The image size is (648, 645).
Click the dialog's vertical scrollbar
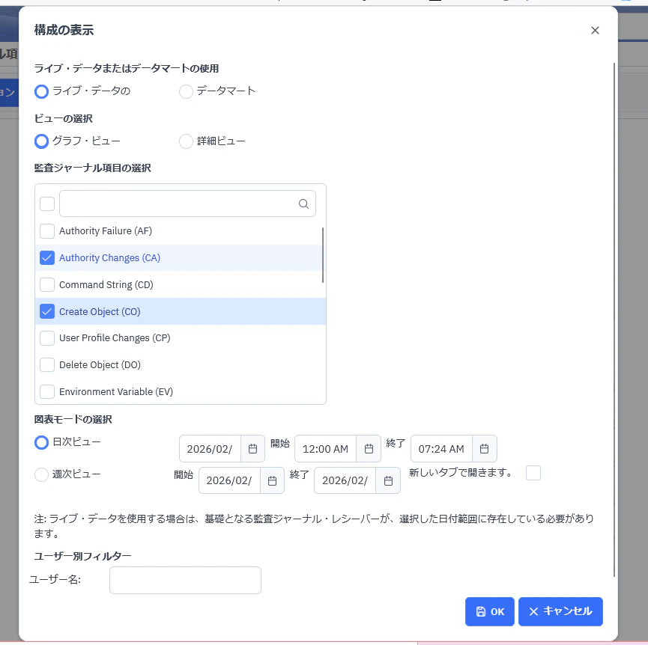(614, 320)
